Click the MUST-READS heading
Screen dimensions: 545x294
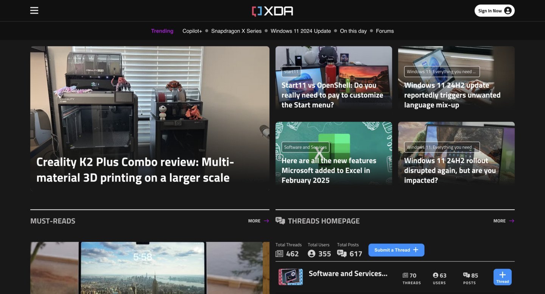[x=53, y=221]
